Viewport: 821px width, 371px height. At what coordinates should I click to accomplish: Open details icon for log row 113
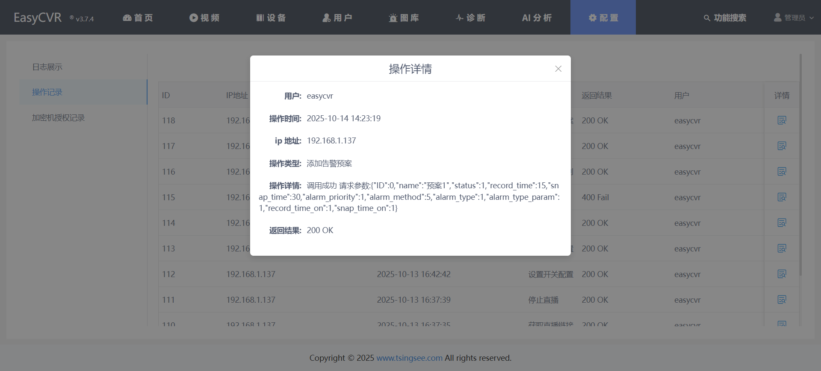[782, 248]
